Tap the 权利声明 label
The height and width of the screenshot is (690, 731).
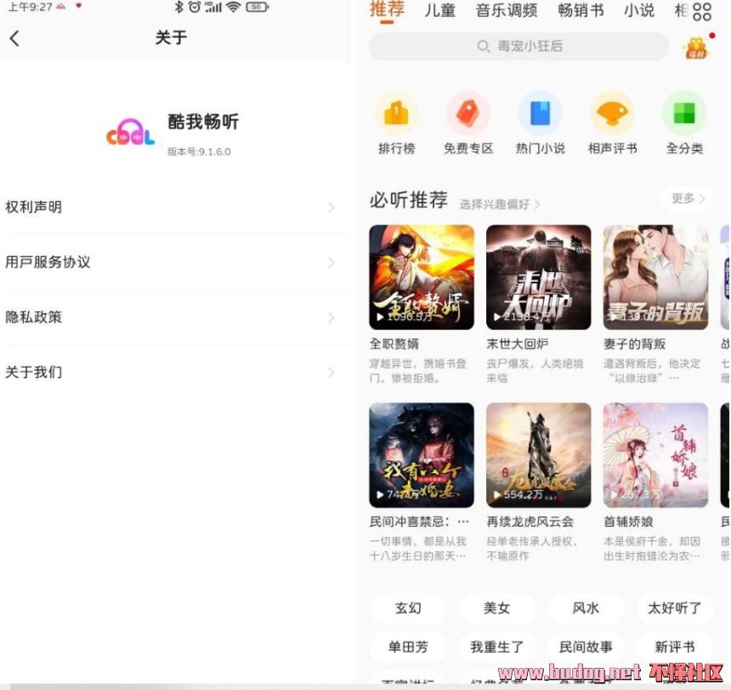33,207
